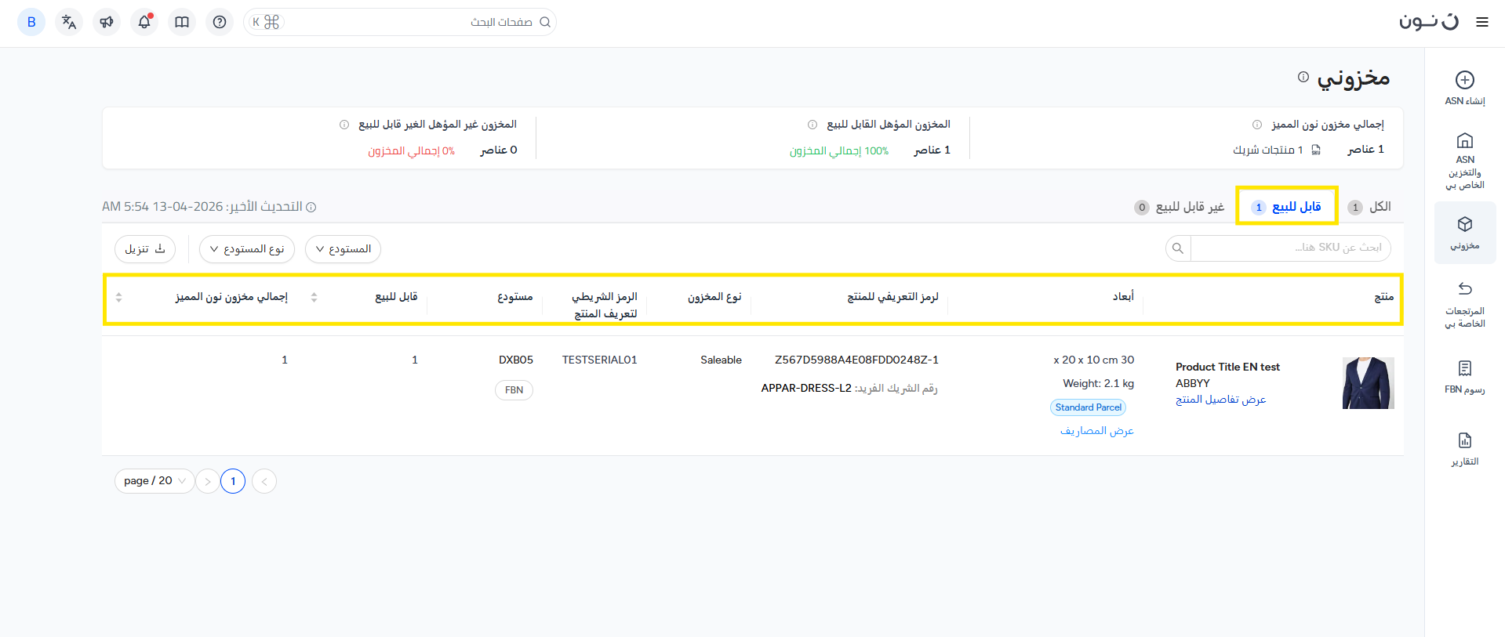Image resolution: width=1505 pixels, height=637 pixels.
Task: Click the announcements megaphone icon
Action: click(x=107, y=22)
